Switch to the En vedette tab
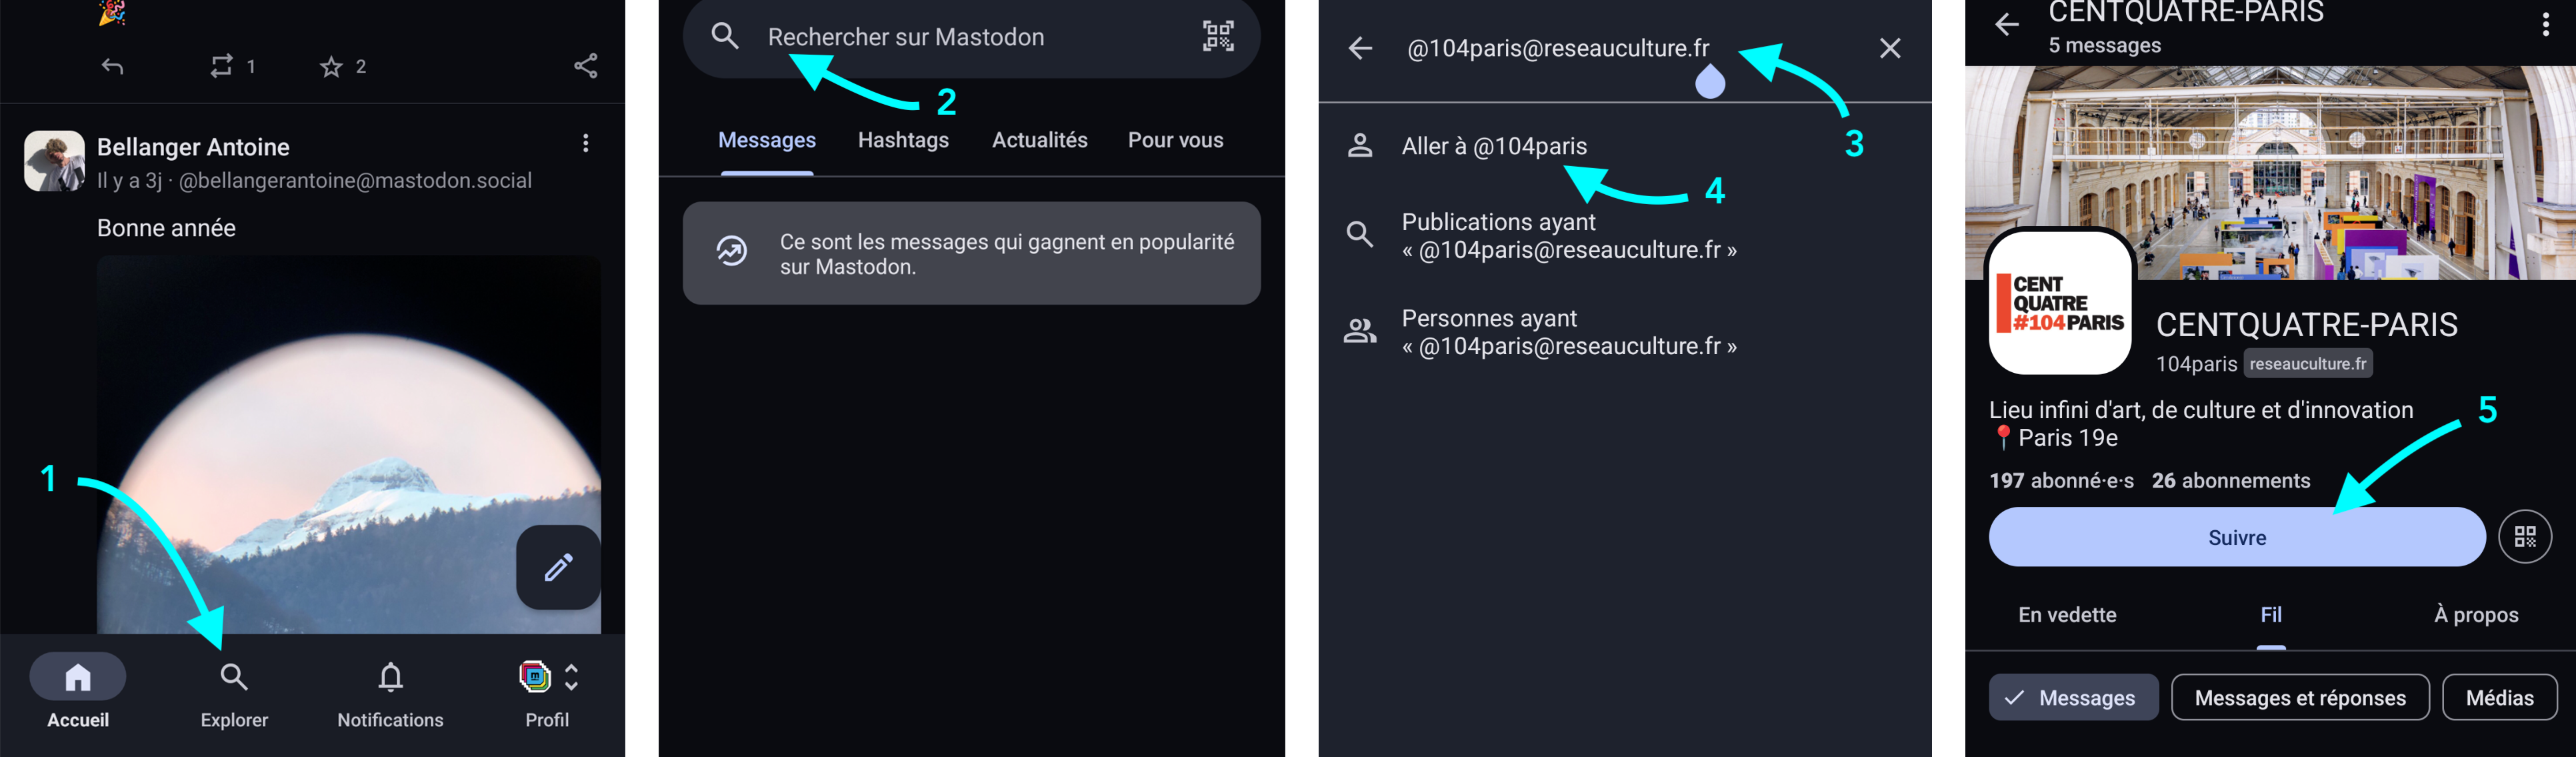Screen dimensions: 2576x757 pos(2067,615)
